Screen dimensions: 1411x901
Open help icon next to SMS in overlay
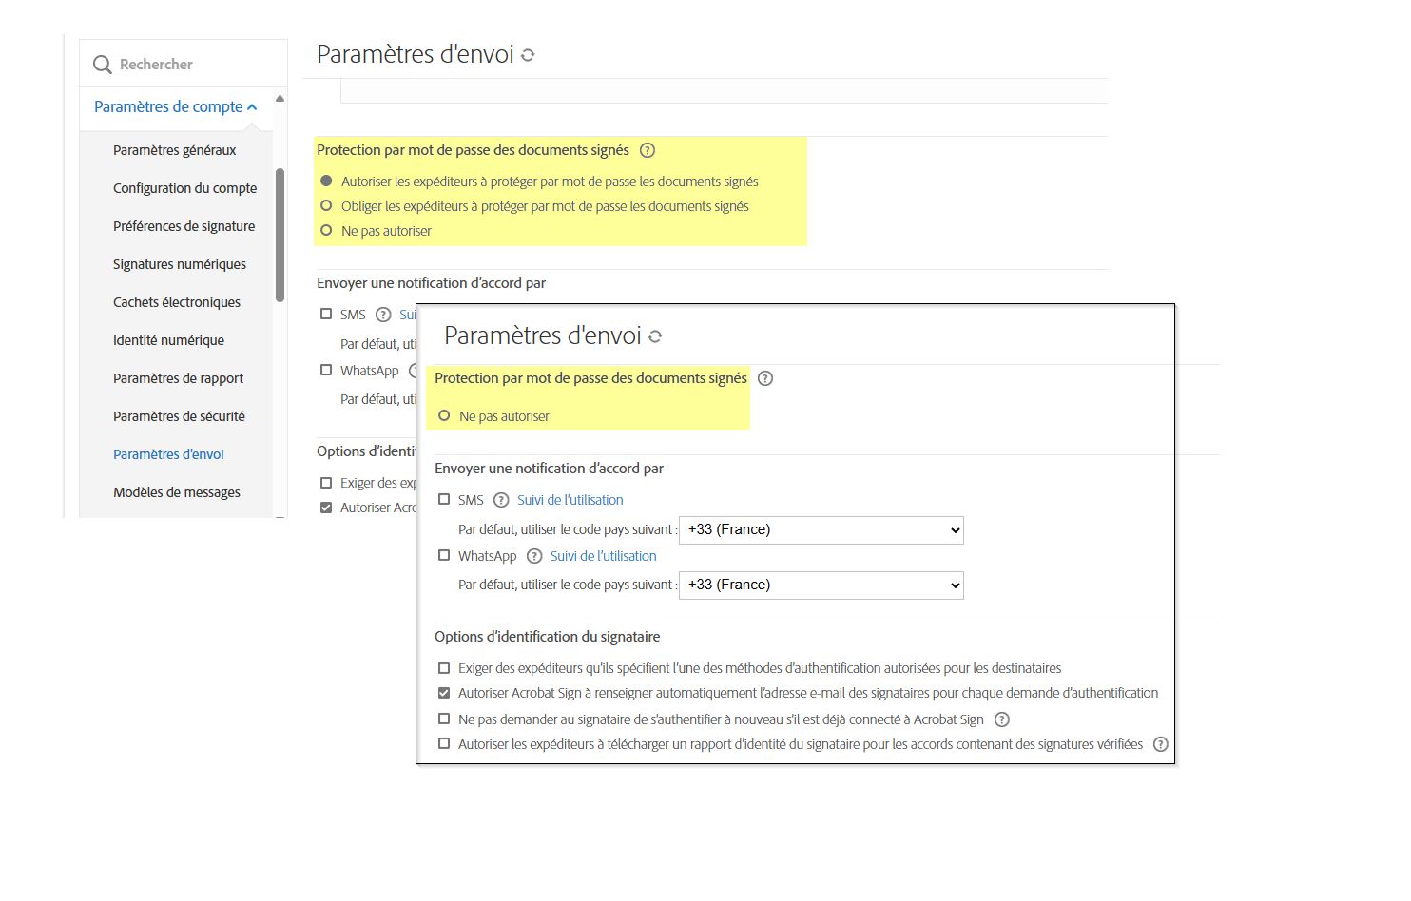(x=501, y=500)
